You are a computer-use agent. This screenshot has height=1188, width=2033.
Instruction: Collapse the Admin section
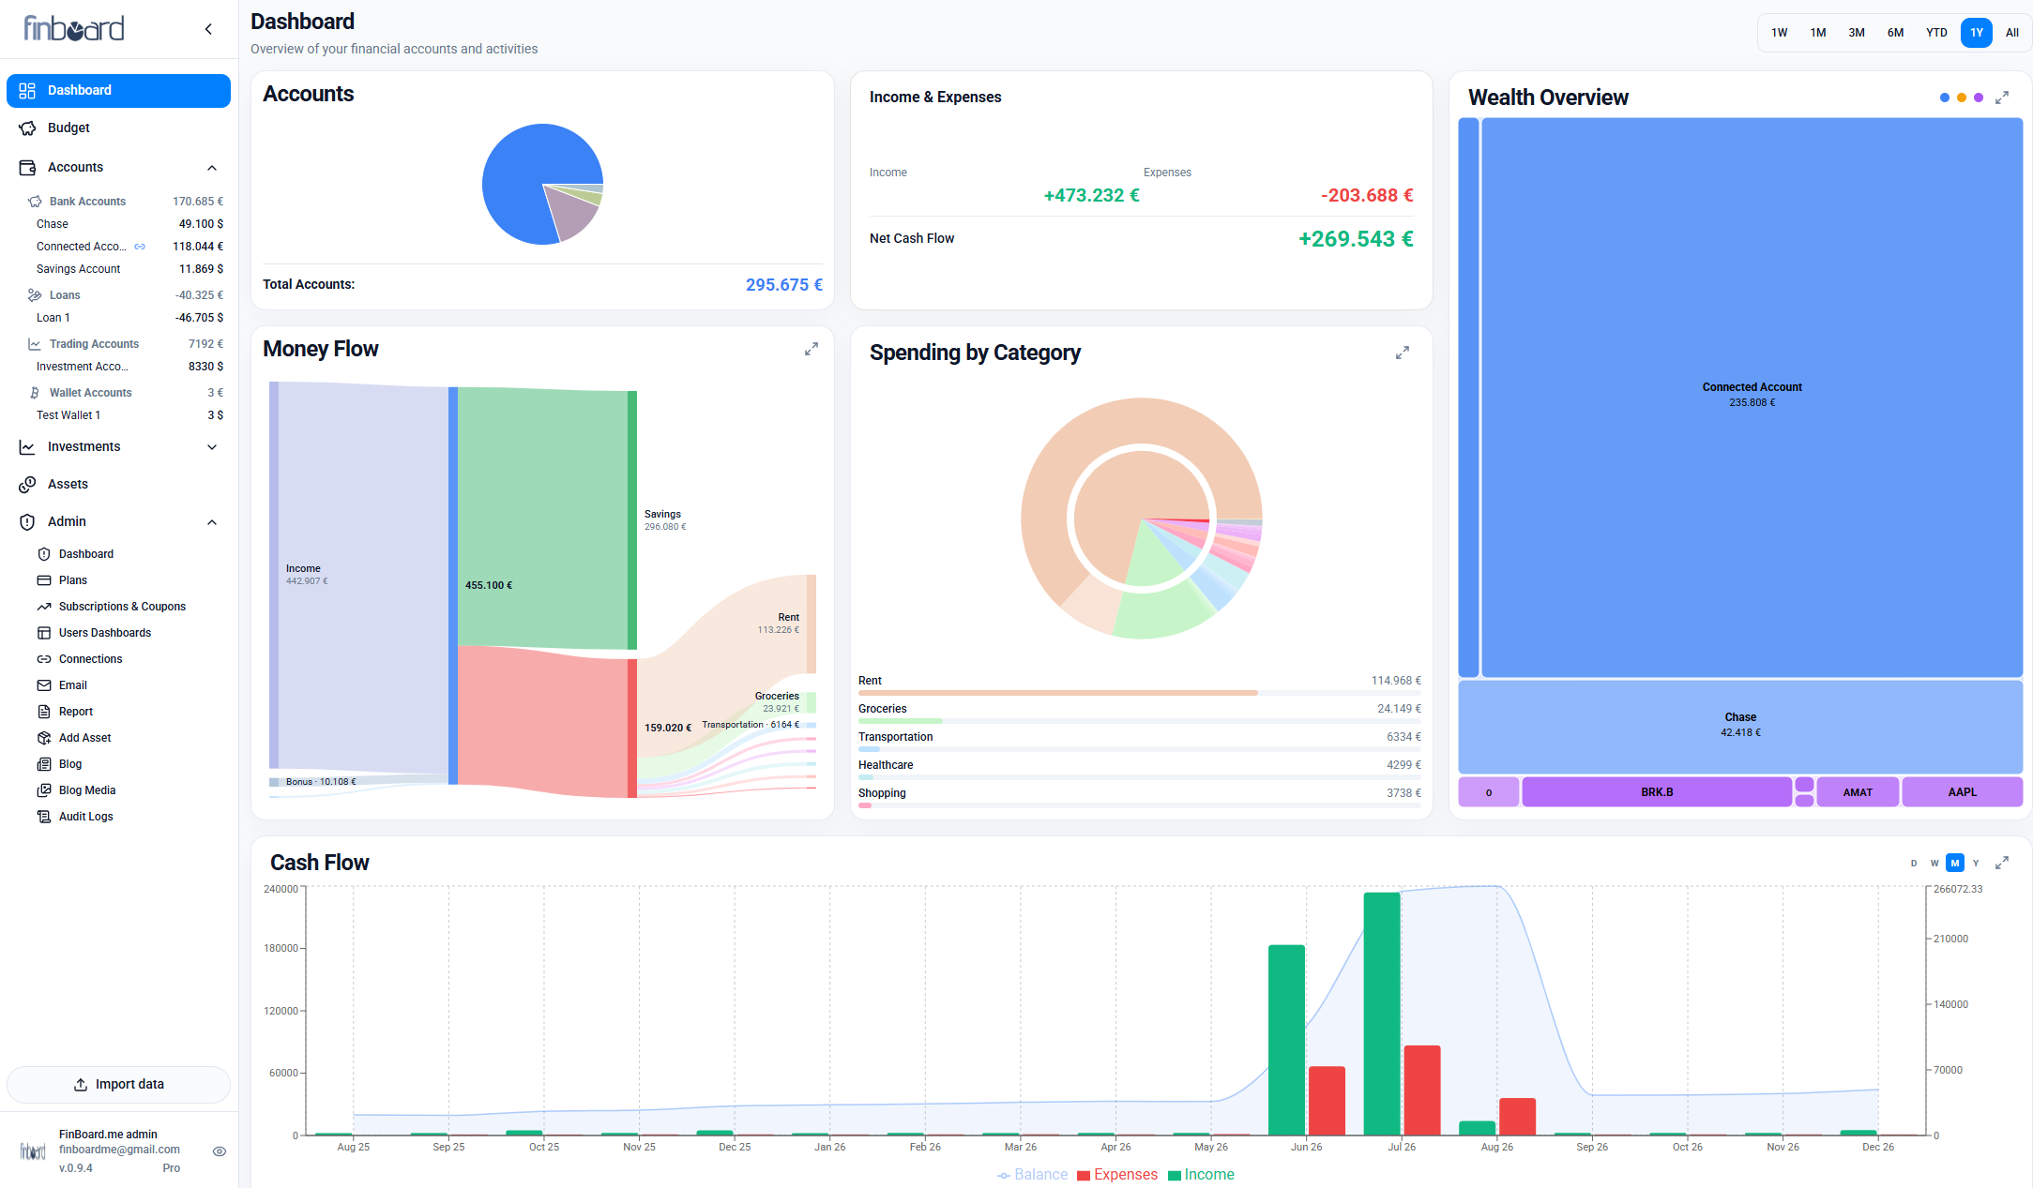(x=212, y=522)
